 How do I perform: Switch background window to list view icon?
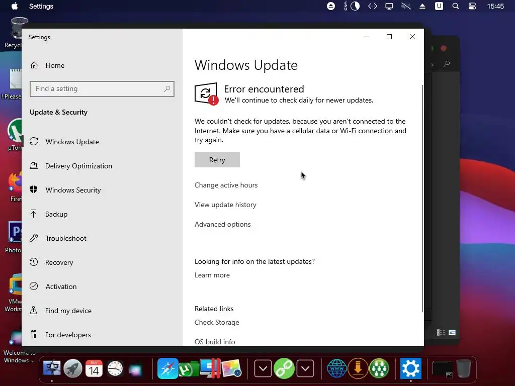[x=441, y=333]
